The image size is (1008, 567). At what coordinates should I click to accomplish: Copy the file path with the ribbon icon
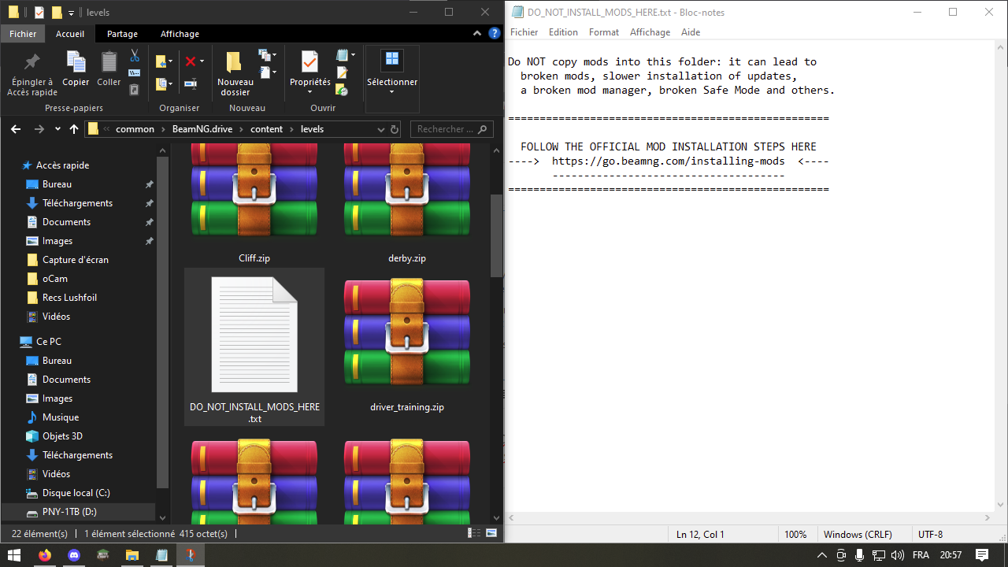pyautogui.click(x=135, y=73)
